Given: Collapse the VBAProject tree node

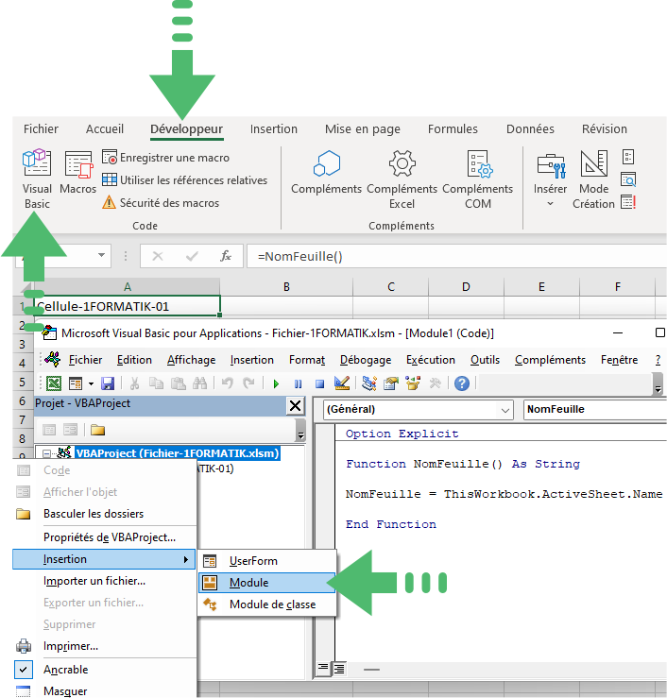Looking at the screenshot, I should tap(46, 453).
